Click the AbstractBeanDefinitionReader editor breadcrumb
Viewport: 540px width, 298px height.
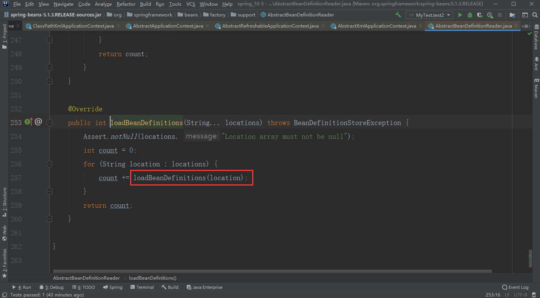click(86, 278)
